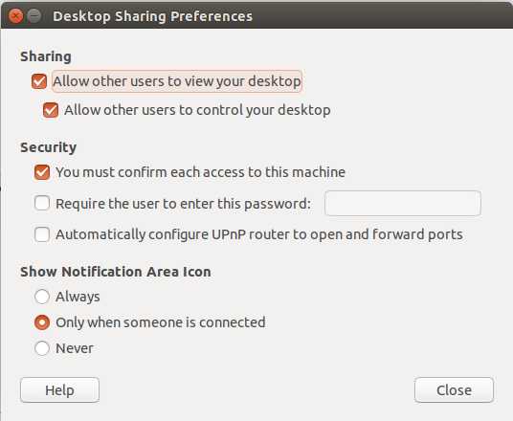Enable Require the user to enter this password
513x421 pixels.
[42, 203]
